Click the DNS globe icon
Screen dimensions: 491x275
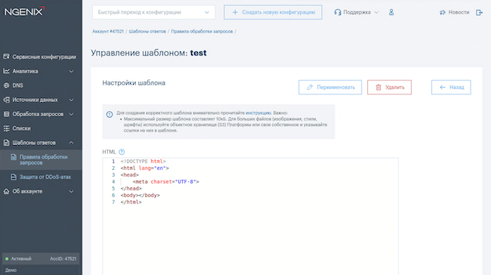click(x=6, y=85)
